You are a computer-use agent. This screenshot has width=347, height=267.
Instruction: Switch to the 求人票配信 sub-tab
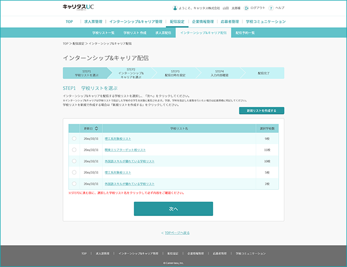tap(163, 33)
